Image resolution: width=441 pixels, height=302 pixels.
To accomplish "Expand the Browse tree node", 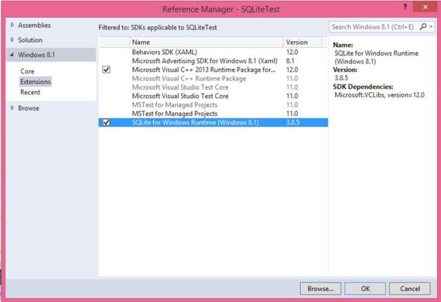I will 12,108.
